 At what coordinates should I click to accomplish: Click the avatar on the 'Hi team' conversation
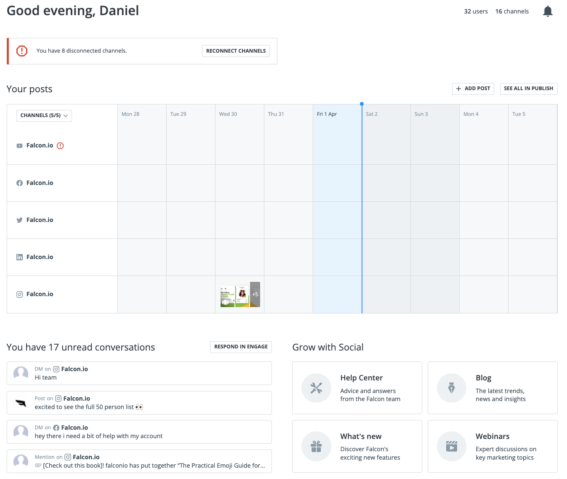click(21, 373)
